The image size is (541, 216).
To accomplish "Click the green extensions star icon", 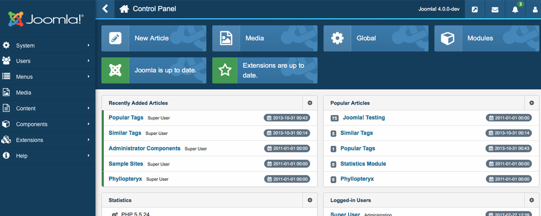I will [226, 70].
